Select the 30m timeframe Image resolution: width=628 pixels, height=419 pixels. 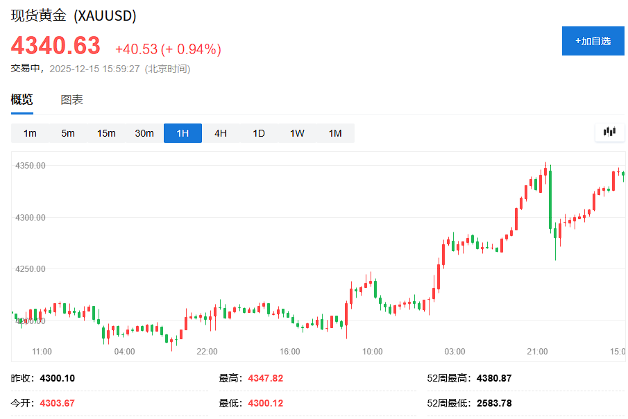pyautogui.click(x=144, y=132)
